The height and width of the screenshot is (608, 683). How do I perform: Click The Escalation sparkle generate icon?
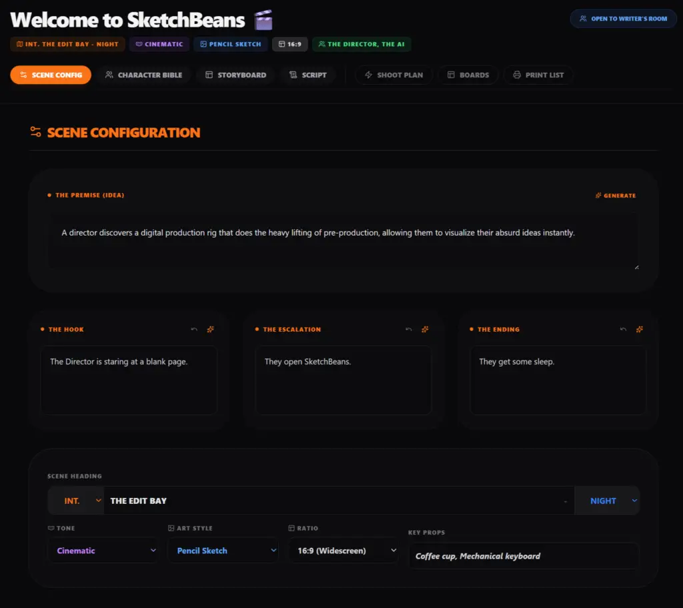[x=425, y=329]
